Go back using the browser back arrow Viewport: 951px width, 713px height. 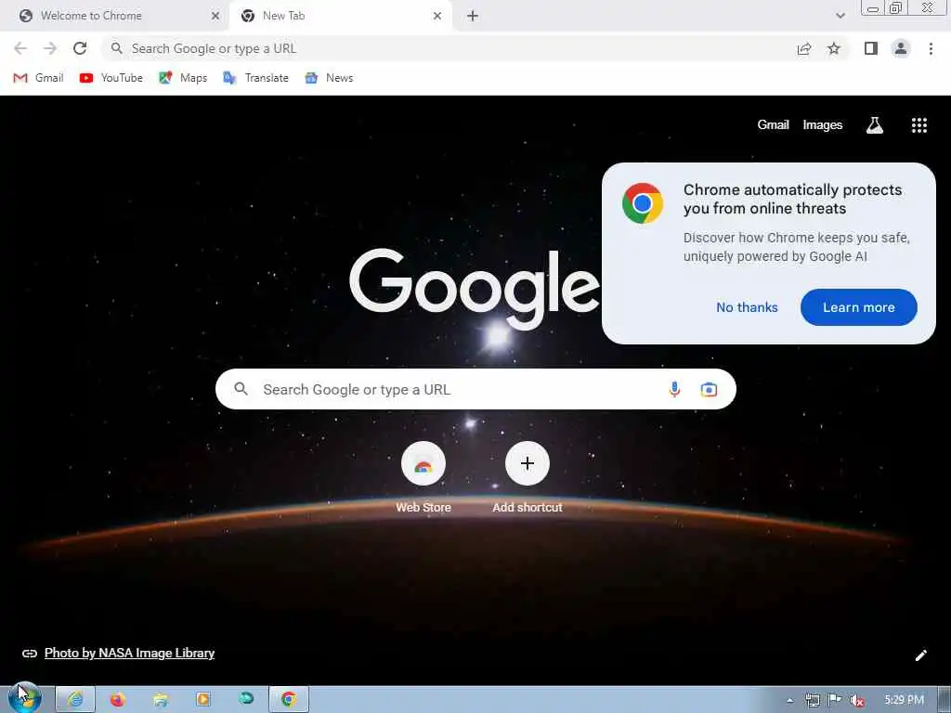click(x=20, y=48)
